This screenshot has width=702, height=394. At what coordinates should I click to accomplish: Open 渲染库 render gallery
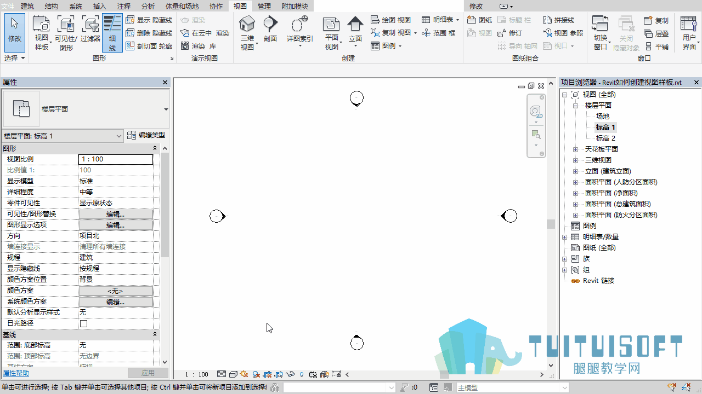[x=199, y=46]
